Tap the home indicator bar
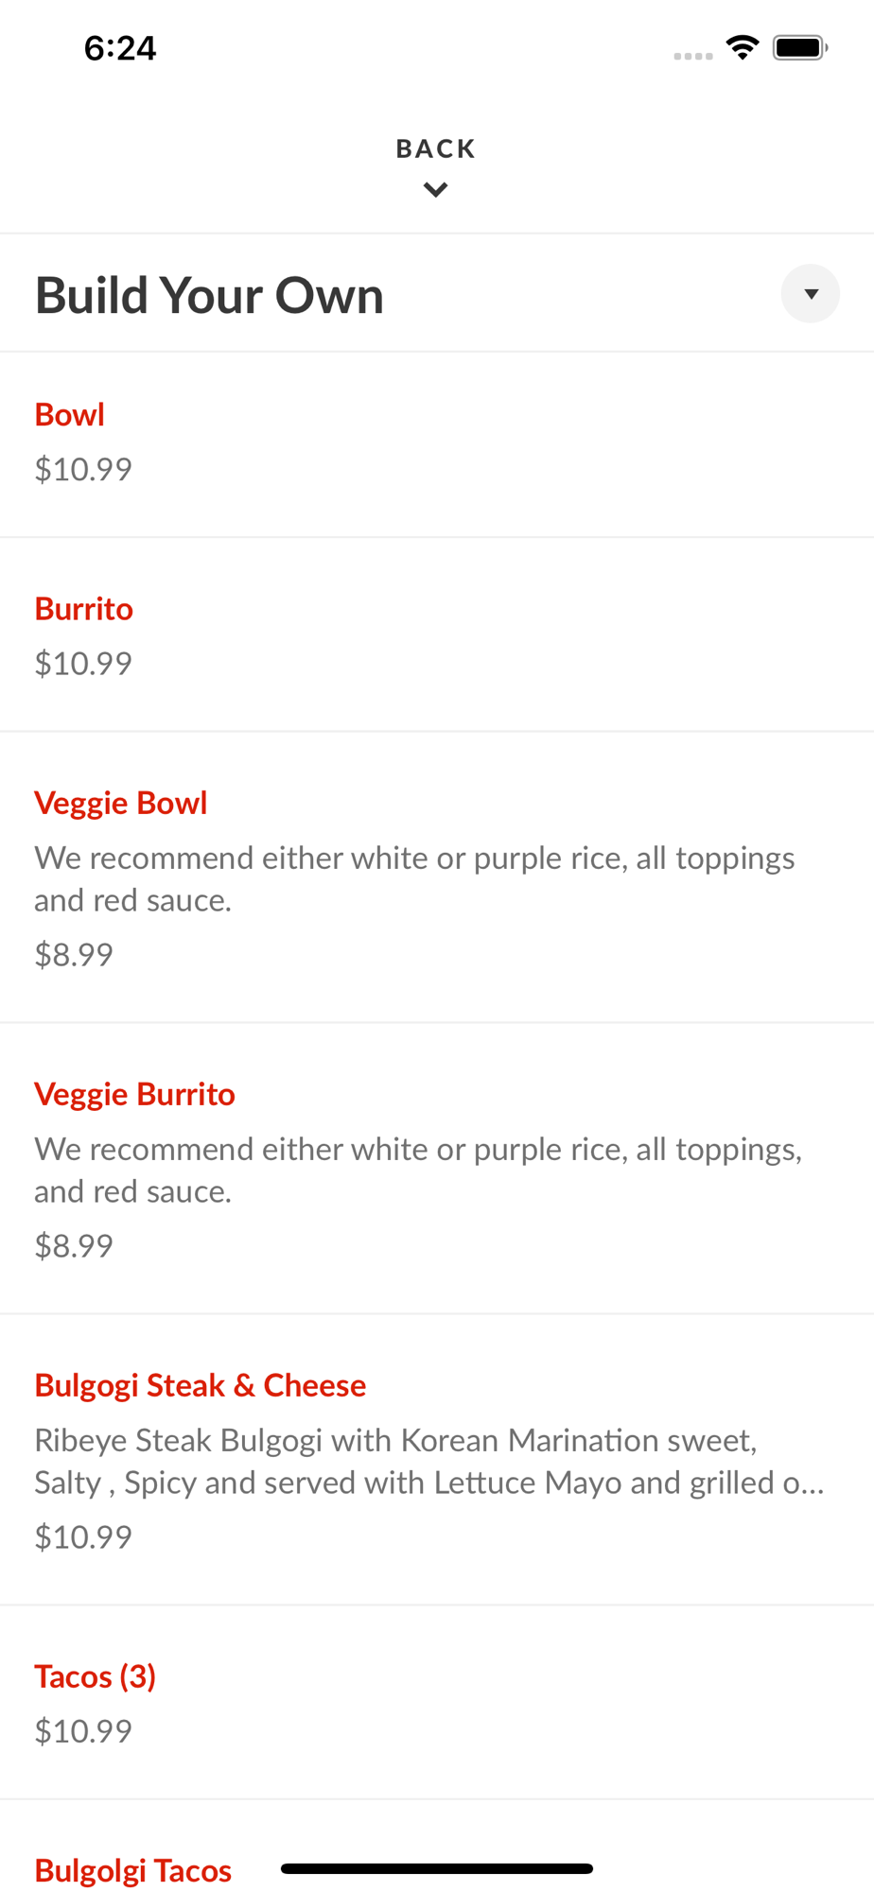This screenshot has width=874, height=1891. click(437, 1868)
